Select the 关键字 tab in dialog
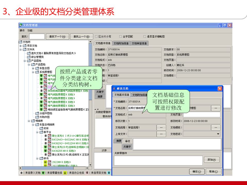The width and height of the screenshot is (247, 185). click(127, 147)
